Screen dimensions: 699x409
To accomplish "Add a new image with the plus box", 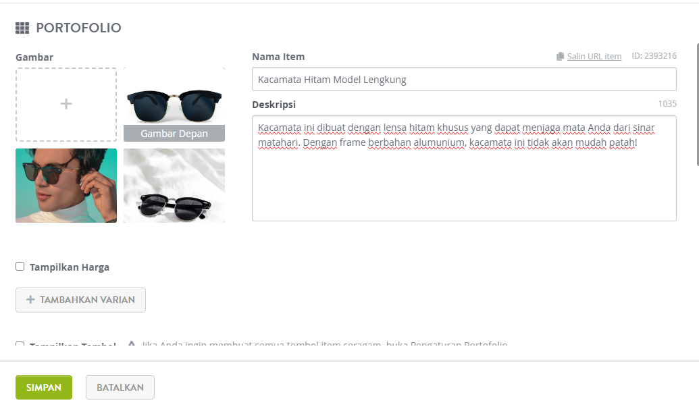I will (x=66, y=104).
